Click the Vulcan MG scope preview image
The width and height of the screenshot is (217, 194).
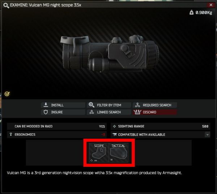tap(109, 54)
